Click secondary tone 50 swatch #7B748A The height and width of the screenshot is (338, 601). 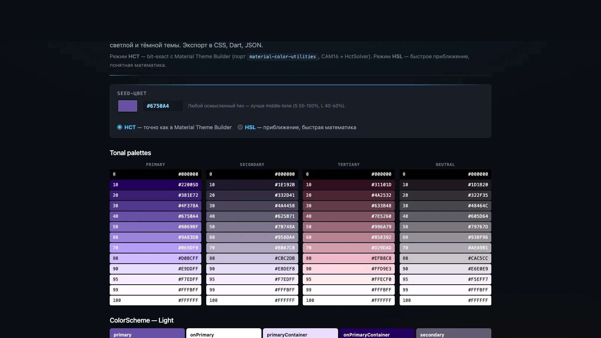pos(252,227)
